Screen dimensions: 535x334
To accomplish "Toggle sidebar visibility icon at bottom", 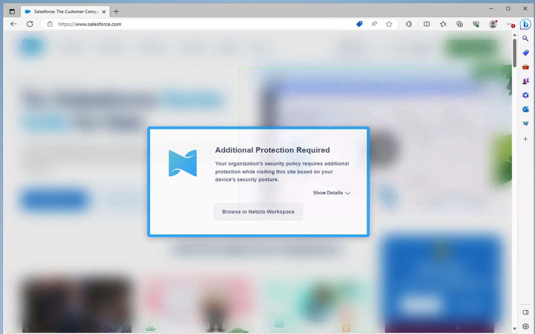I will (x=526, y=312).
